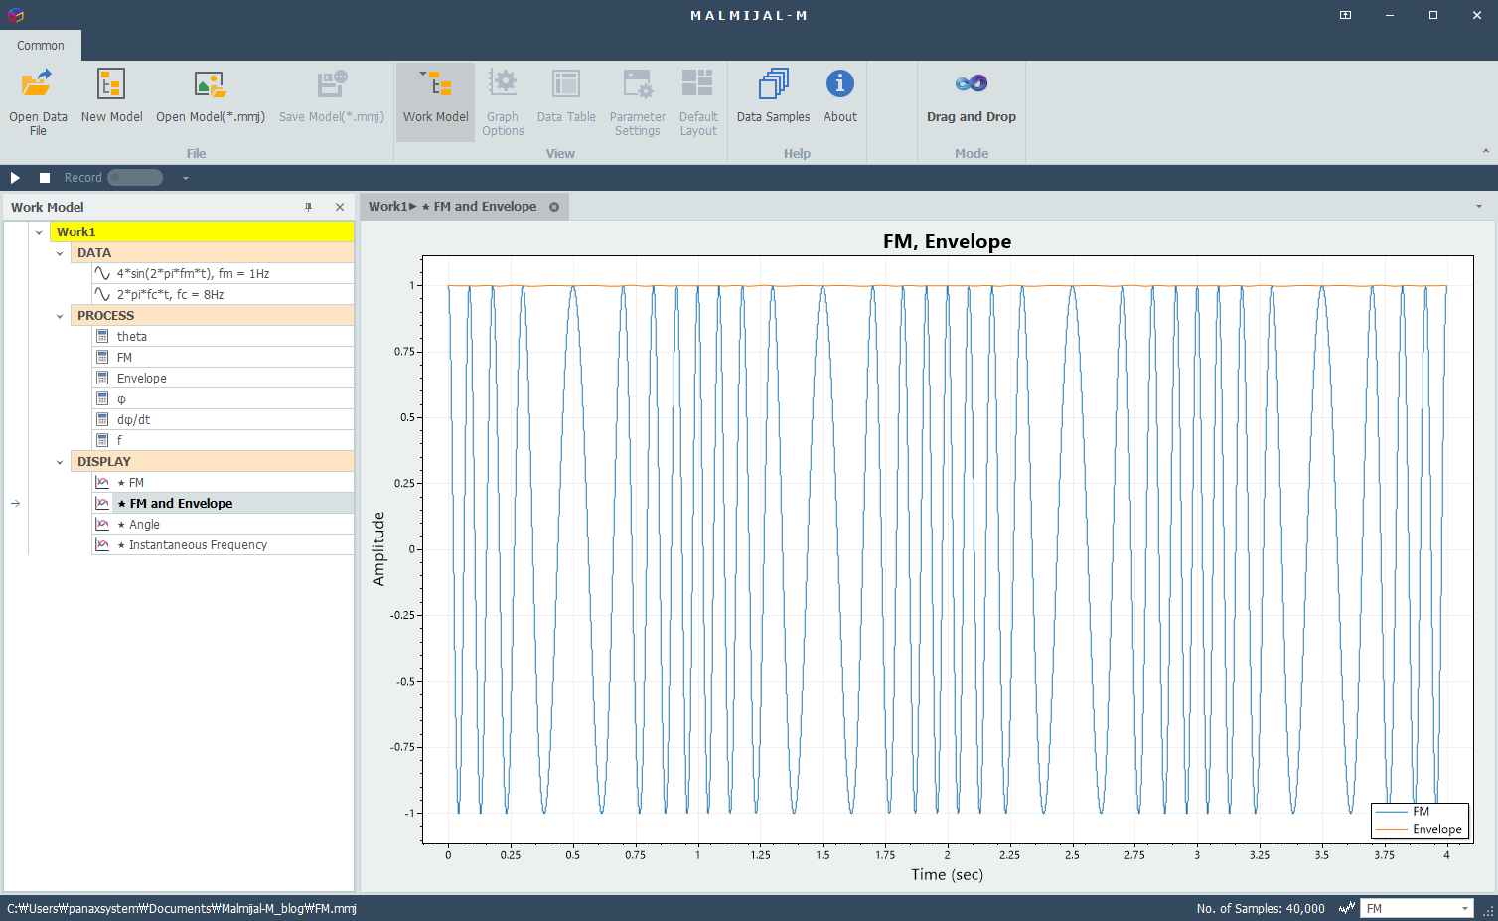Click the sine icon of 4*sin data row
This screenshot has height=921, width=1498.
pyautogui.click(x=102, y=273)
